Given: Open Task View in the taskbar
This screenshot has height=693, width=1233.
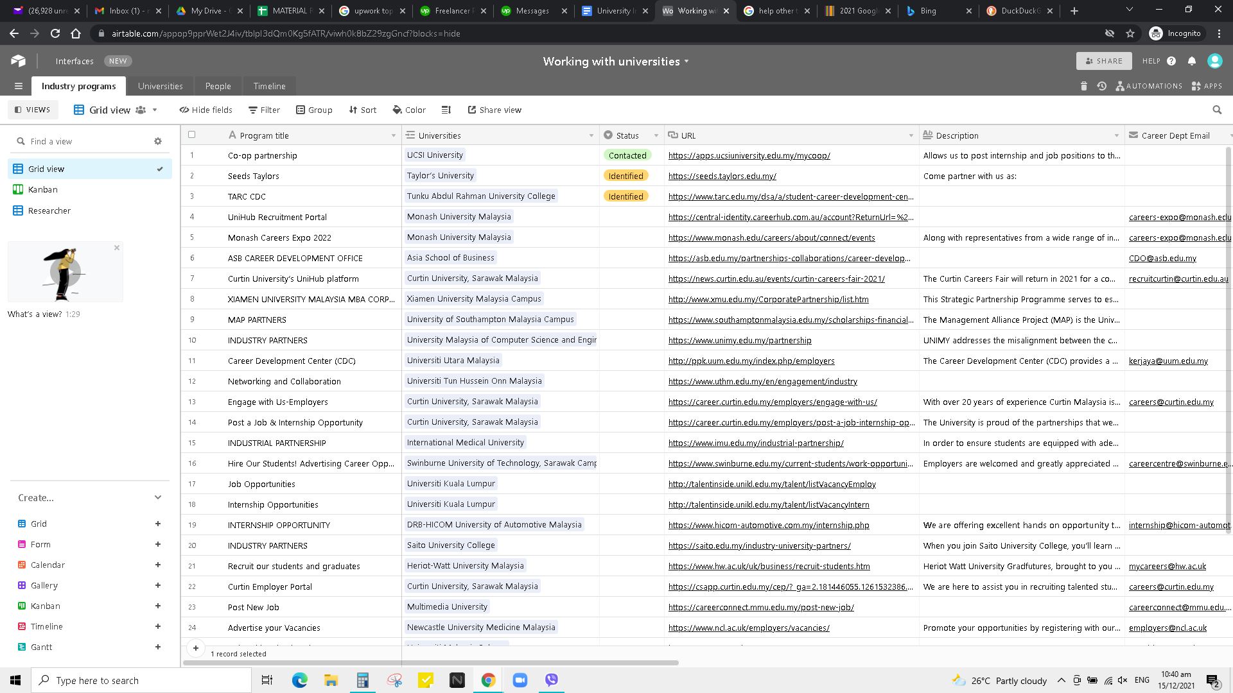Looking at the screenshot, I should click(267, 680).
